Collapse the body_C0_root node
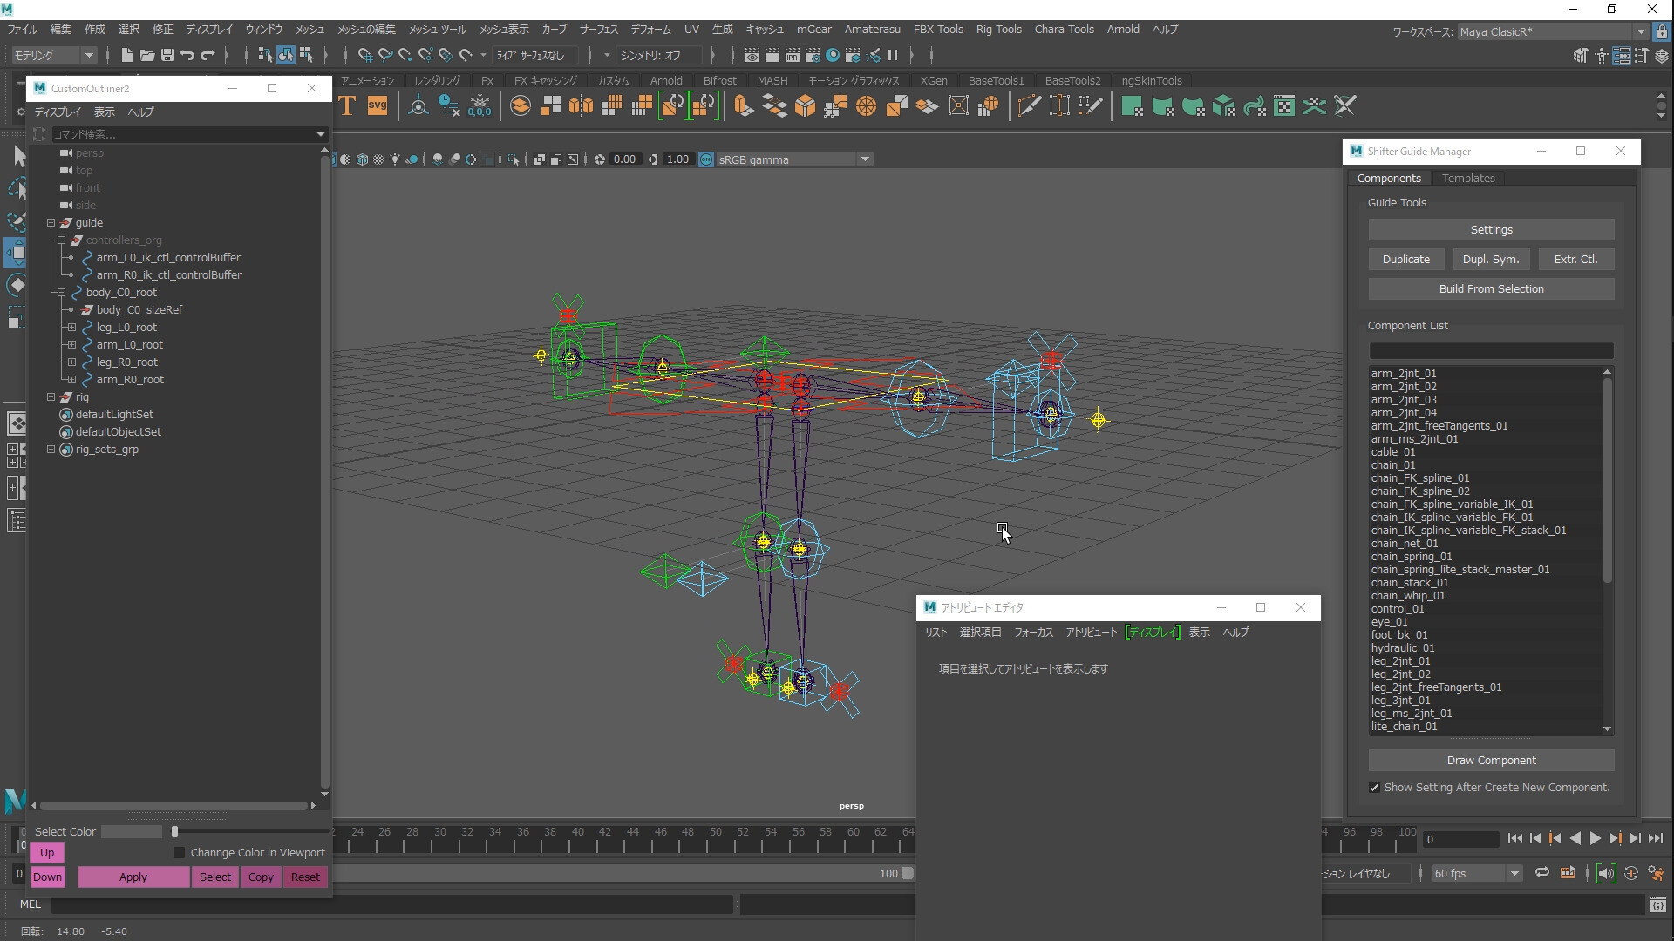The height and width of the screenshot is (941, 1674). point(61,293)
